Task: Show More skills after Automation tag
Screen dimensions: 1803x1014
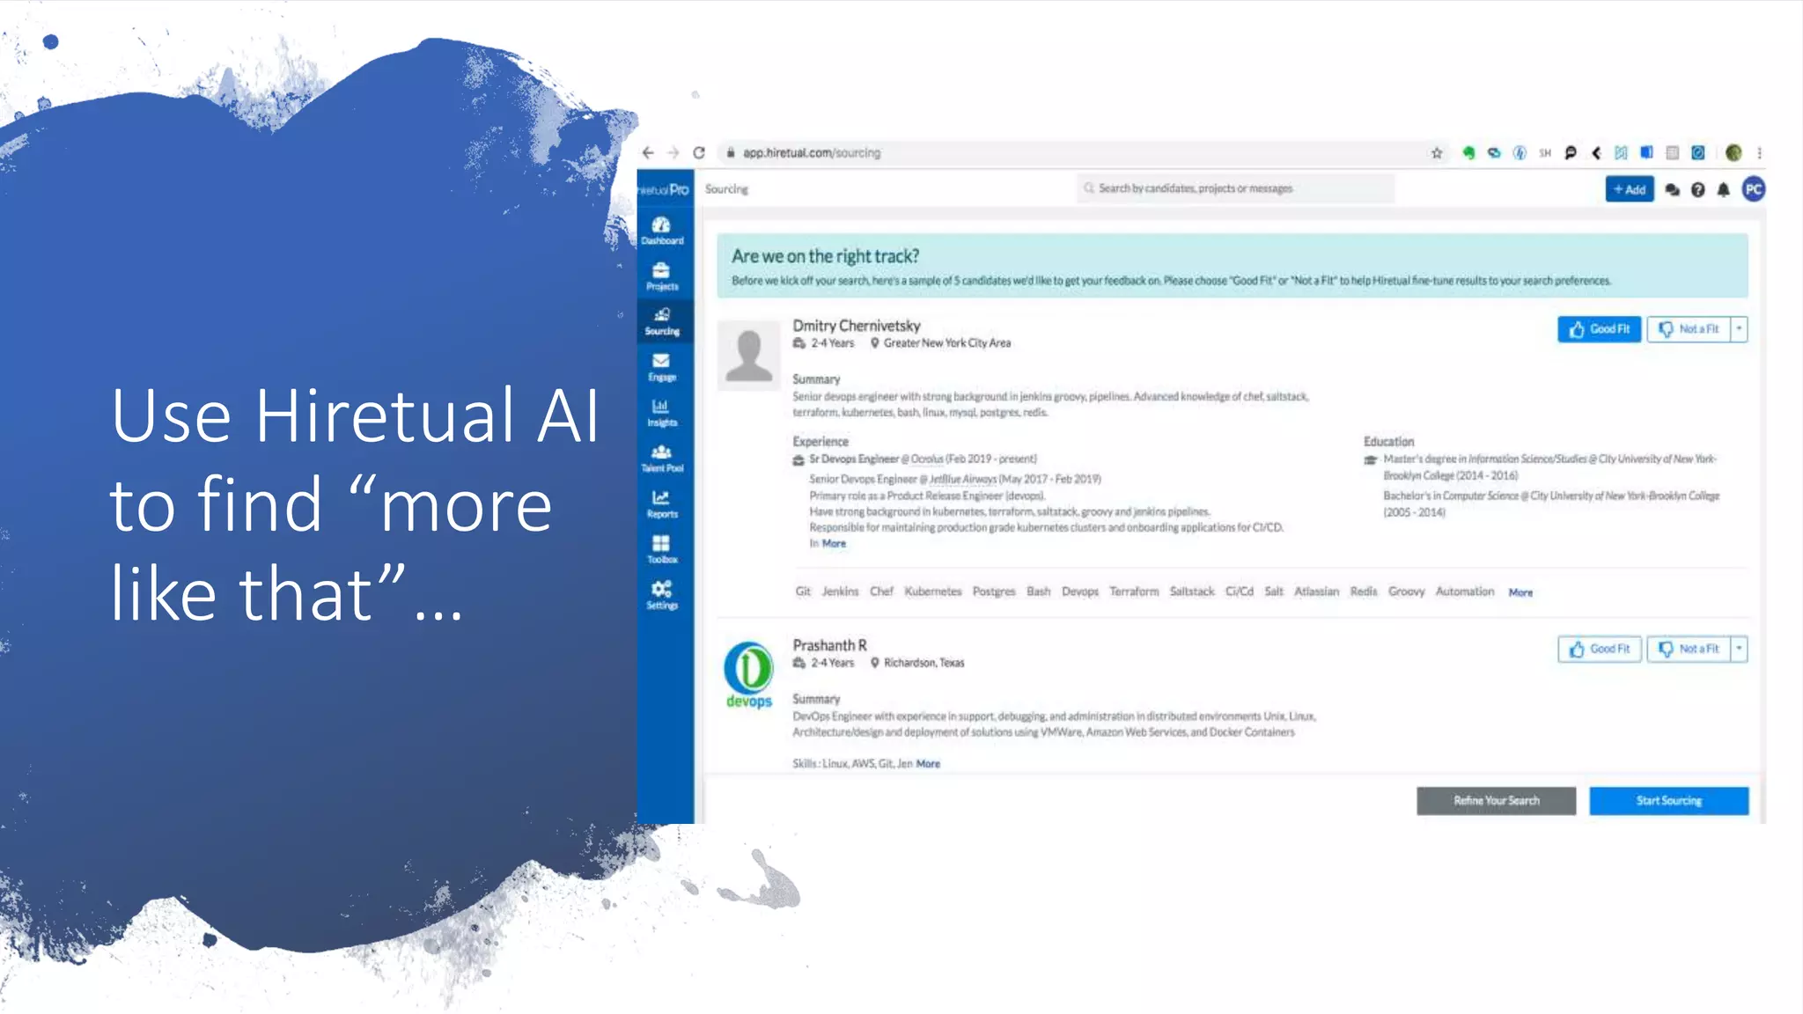Action: click(1520, 592)
